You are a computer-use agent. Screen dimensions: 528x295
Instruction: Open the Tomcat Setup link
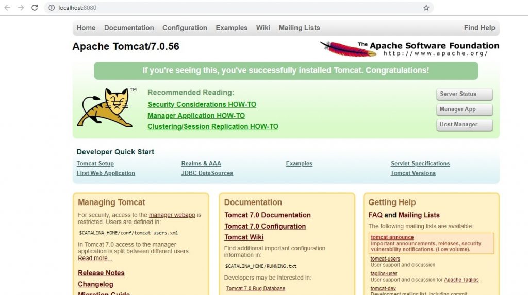(95, 163)
